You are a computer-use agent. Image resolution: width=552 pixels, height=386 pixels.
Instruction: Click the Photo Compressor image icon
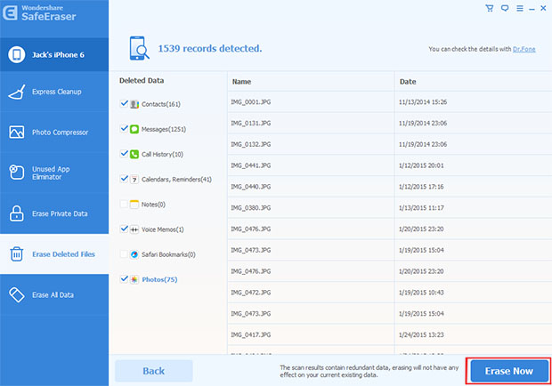coord(16,132)
